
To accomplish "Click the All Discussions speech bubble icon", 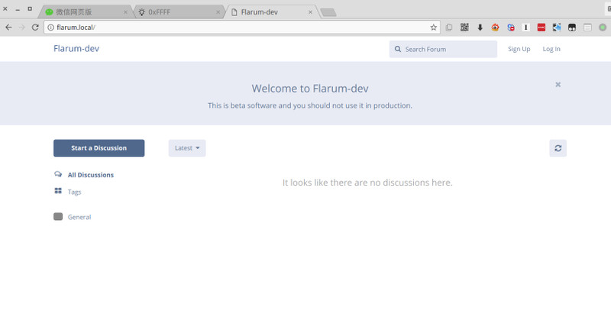I will pyautogui.click(x=58, y=174).
